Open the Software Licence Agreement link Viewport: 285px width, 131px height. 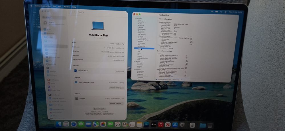click(99, 112)
